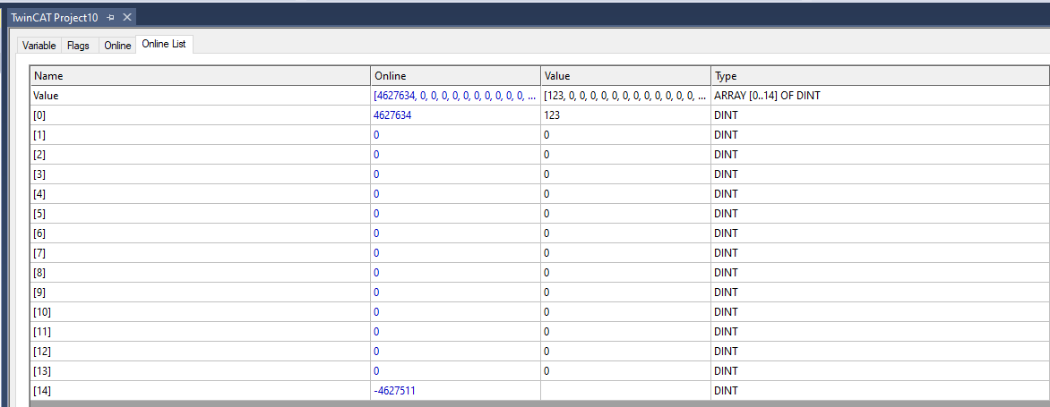Image resolution: width=1050 pixels, height=407 pixels.
Task: Sort by the Type column header
Action: (x=880, y=76)
